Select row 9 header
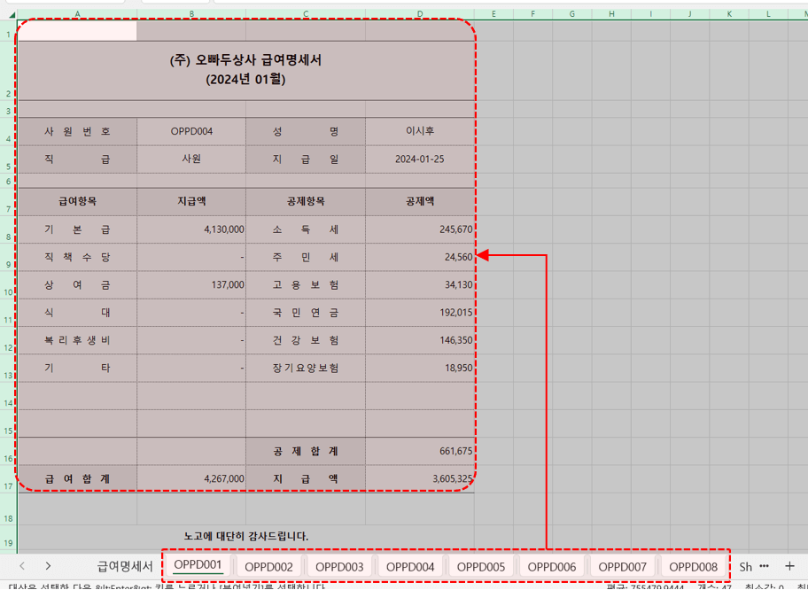 8,258
